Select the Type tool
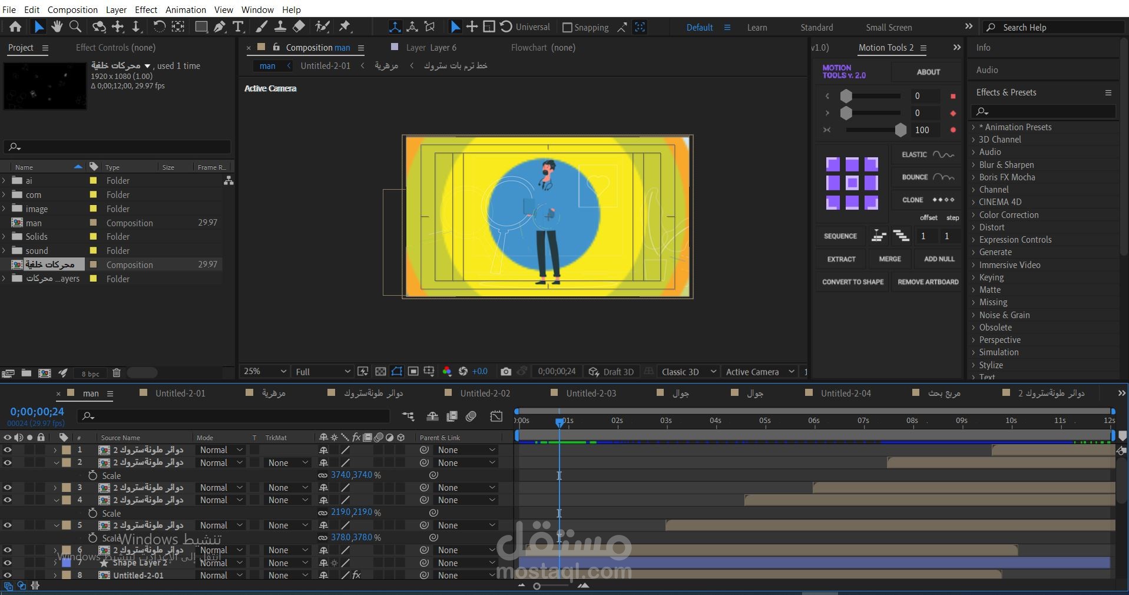This screenshot has height=595, width=1129. click(238, 27)
